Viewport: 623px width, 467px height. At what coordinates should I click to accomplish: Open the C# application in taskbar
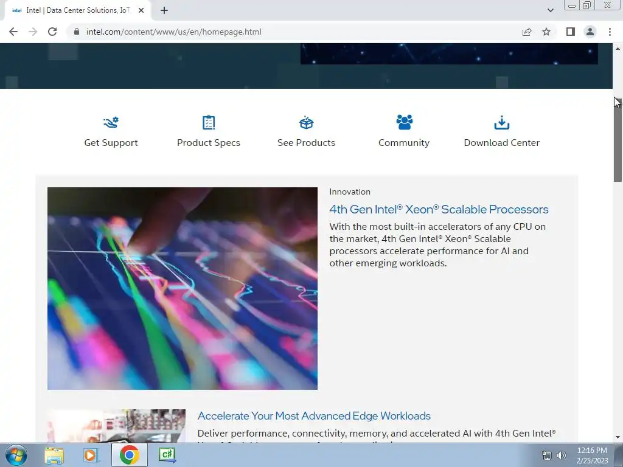tap(167, 455)
